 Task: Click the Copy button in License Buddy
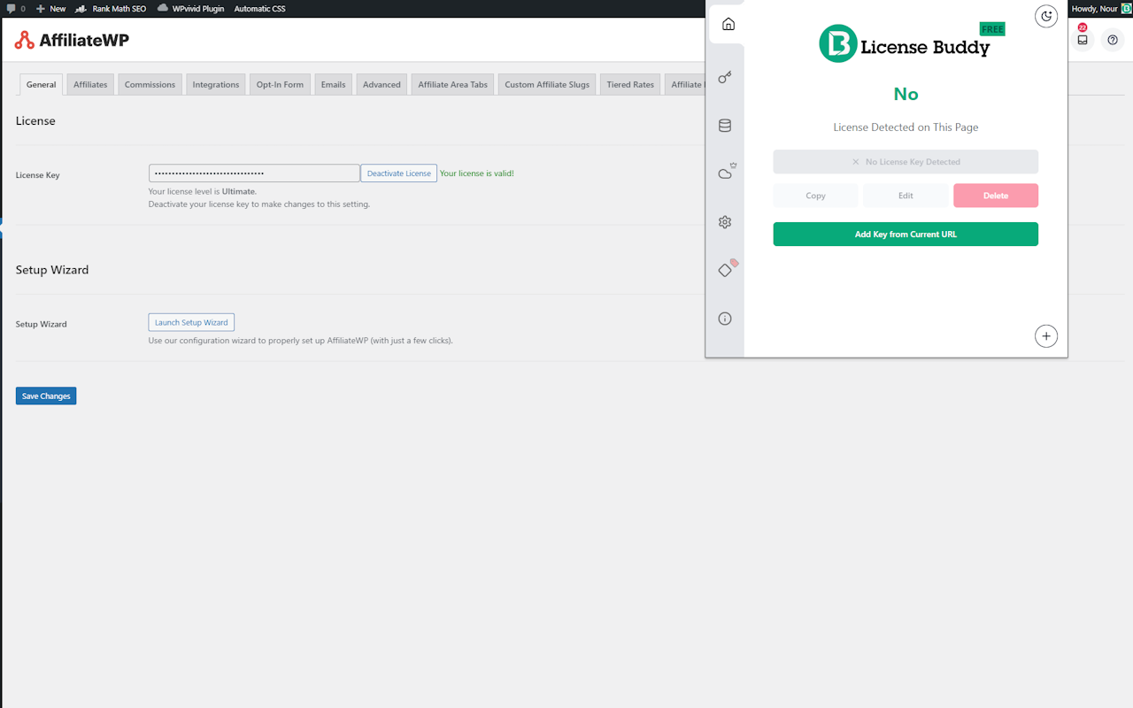[x=815, y=196]
